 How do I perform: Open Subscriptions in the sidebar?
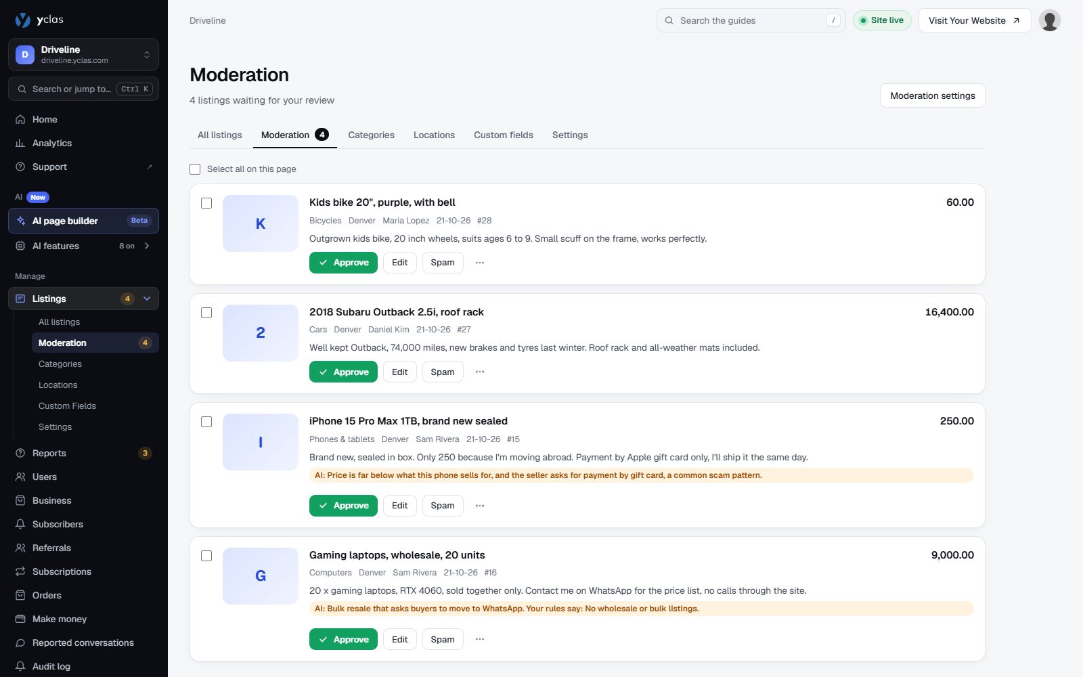pyautogui.click(x=83, y=571)
